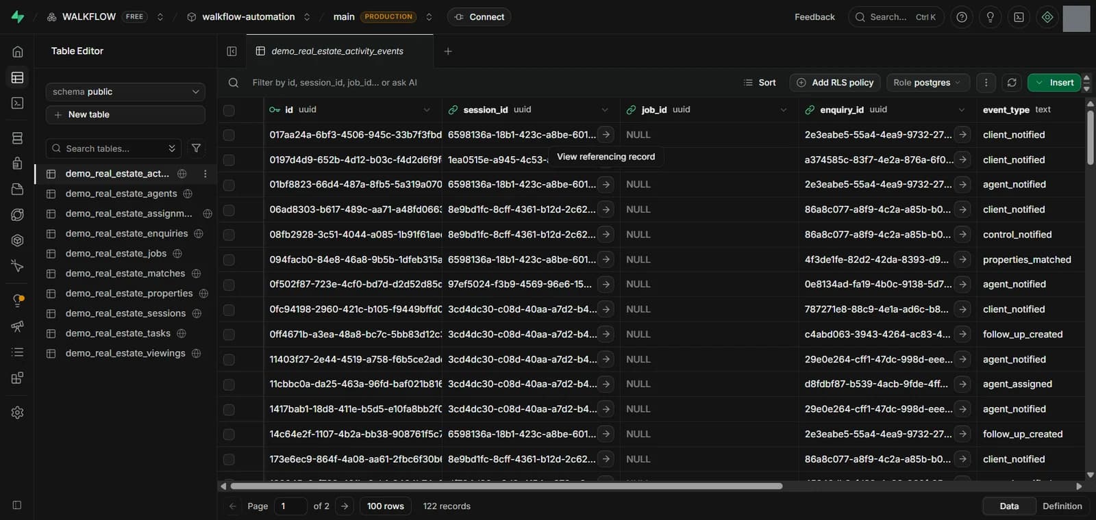Image resolution: width=1096 pixels, height=520 pixels.
Task: Open Advisors lightbulb icon in left sidebar
Action: coord(18,301)
